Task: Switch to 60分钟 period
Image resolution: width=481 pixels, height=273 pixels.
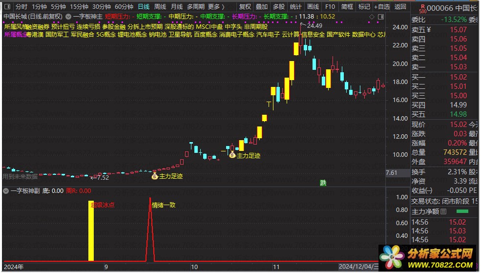Action: pos(124,6)
